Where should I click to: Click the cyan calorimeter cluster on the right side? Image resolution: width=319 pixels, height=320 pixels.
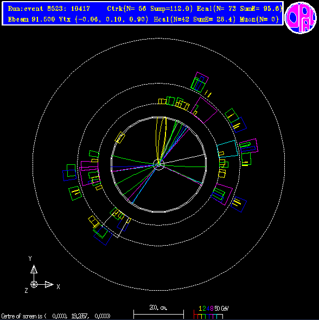(x=227, y=149)
